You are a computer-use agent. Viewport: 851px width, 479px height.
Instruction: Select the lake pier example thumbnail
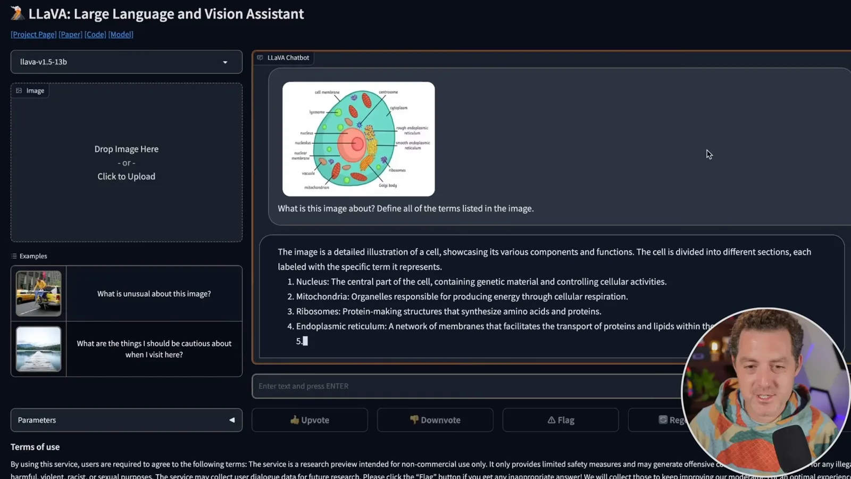[38, 349]
